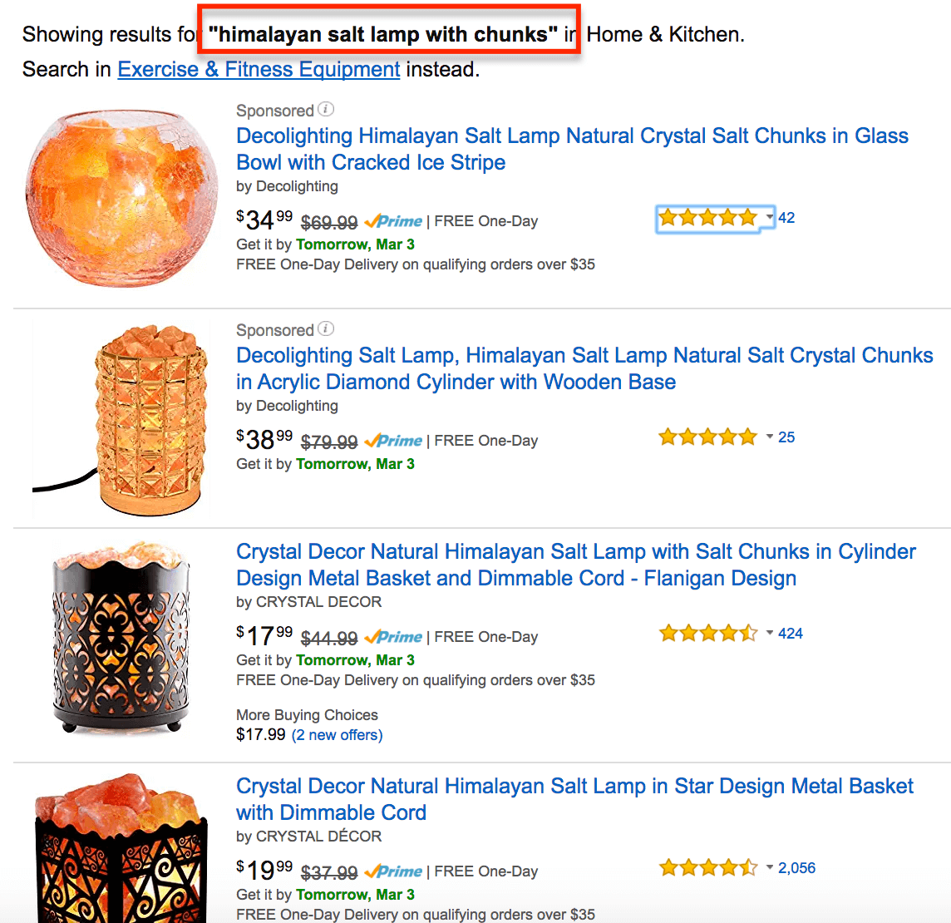Image resolution: width=951 pixels, height=923 pixels.
Task: Expand rating dropdown arrow beside 25 reviews
Action: pos(770,437)
